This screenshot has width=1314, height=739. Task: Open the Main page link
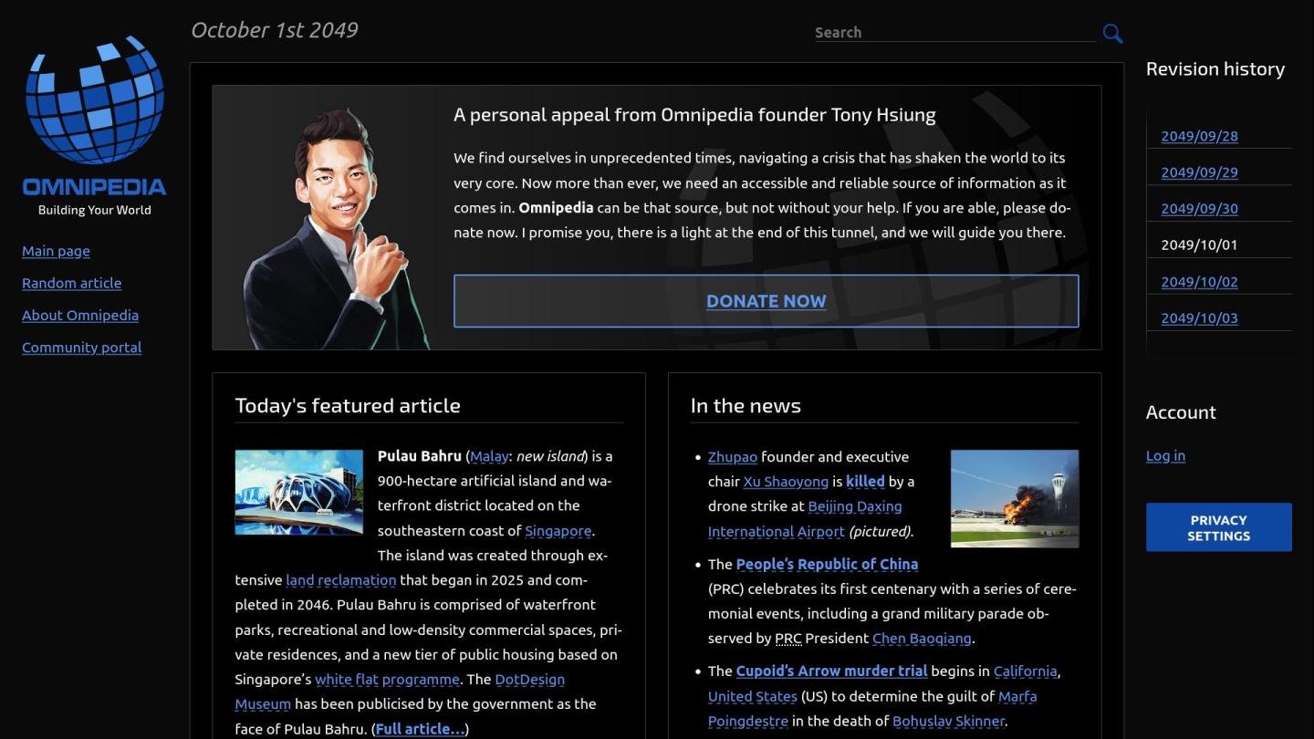(x=56, y=251)
